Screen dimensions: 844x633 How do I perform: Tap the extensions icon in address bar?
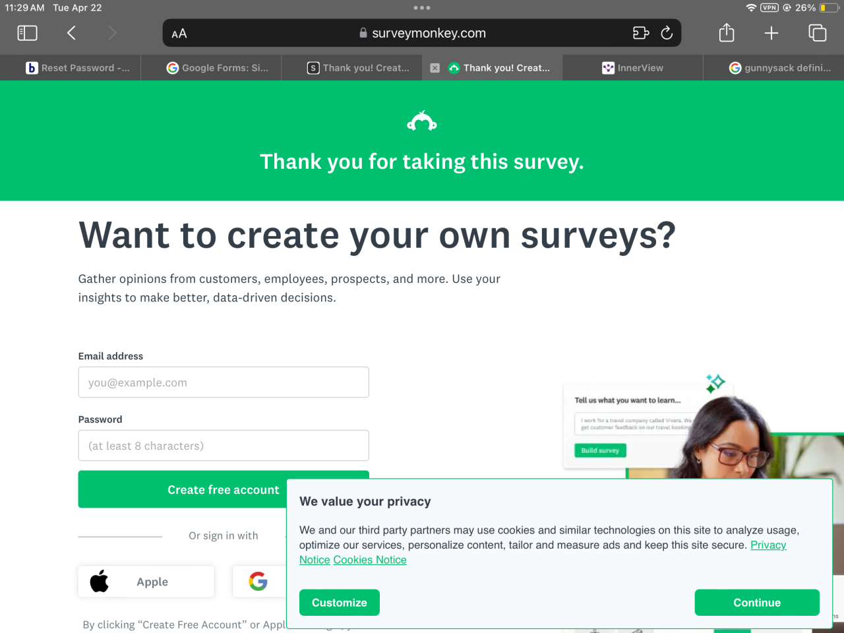point(641,33)
